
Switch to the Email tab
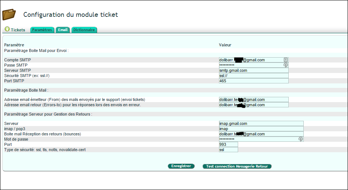point(63,30)
